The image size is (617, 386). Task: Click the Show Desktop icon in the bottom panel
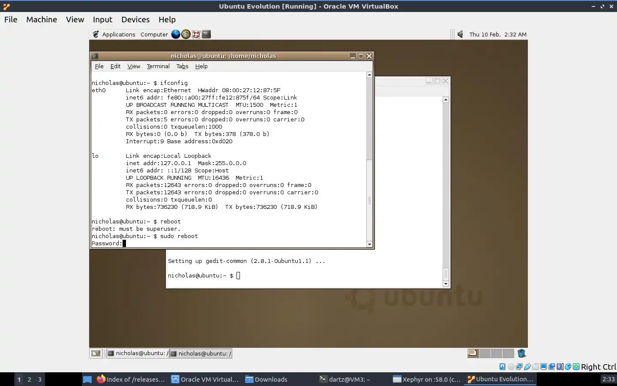pos(96,353)
